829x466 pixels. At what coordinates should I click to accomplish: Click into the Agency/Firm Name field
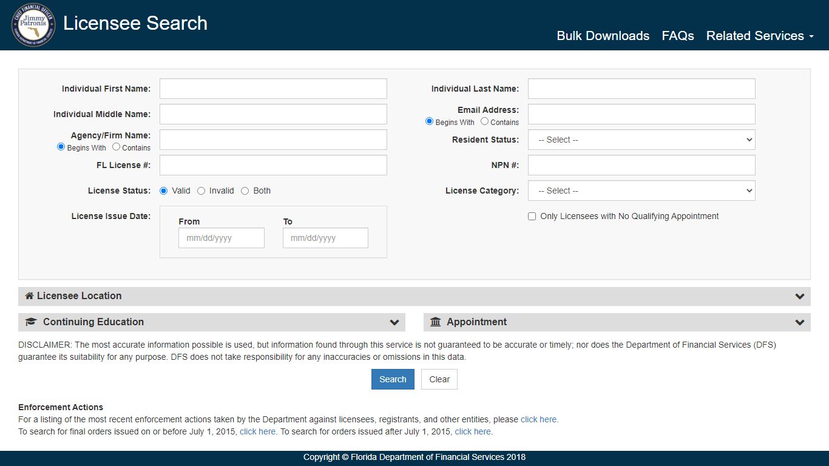[x=273, y=140]
